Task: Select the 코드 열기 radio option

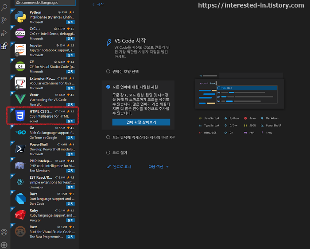Action: 108,153
